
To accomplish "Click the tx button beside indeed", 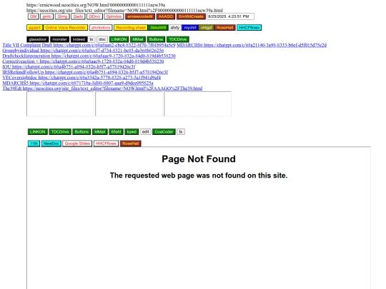I will click(91, 39).
